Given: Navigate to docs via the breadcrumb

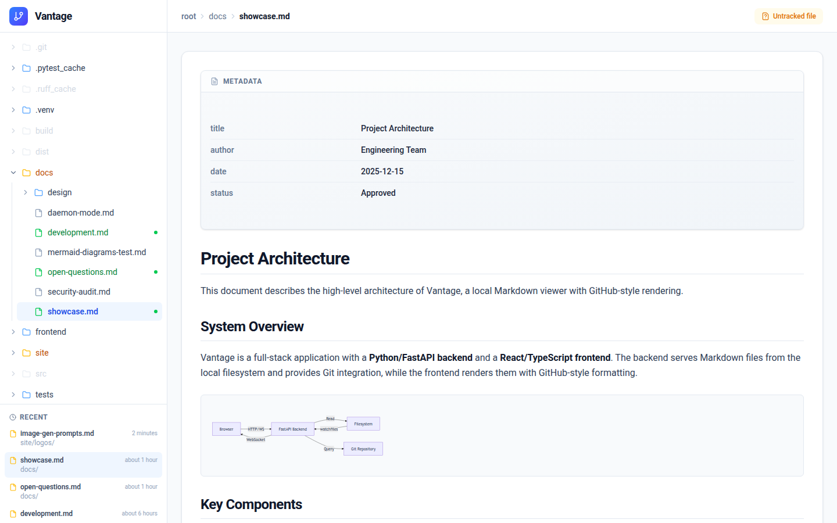Looking at the screenshot, I should pos(217,16).
